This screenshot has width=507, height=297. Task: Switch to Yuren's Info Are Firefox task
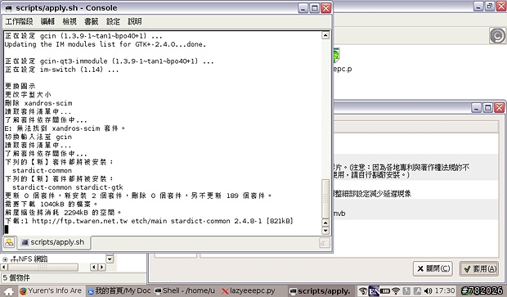click(x=51, y=290)
